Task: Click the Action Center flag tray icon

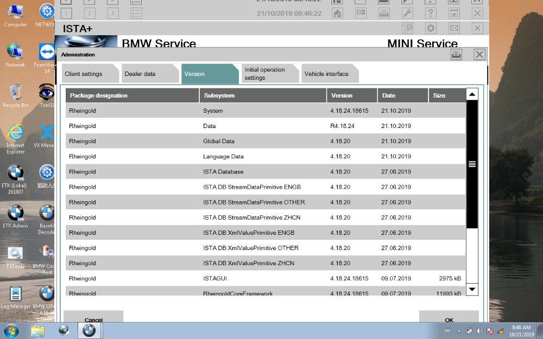Action: coord(490,331)
